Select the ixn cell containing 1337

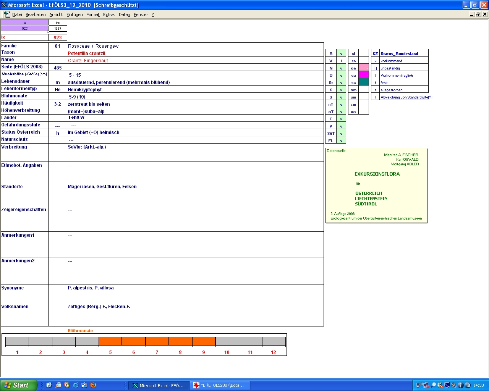(x=58, y=29)
